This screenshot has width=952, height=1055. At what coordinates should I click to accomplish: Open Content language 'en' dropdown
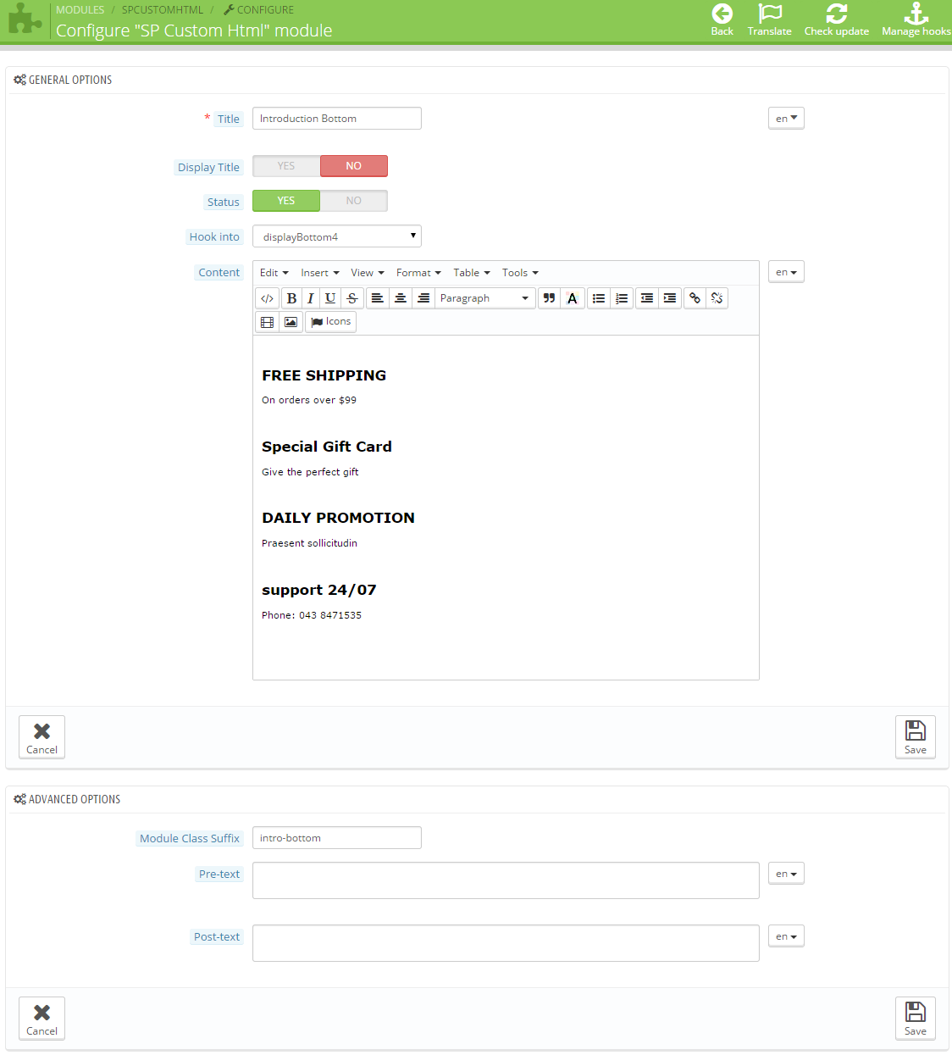786,272
